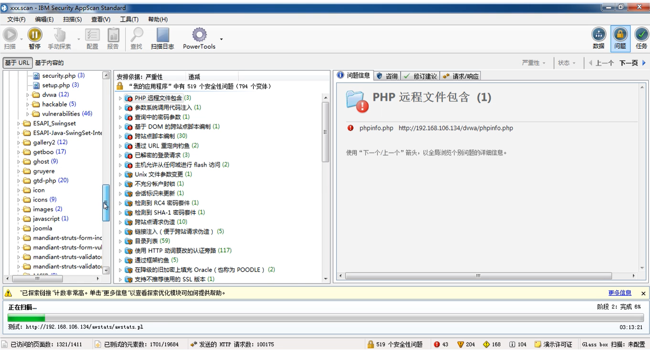Click detail pane horizontal scrollbar
The image size is (650, 350).
click(478, 276)
